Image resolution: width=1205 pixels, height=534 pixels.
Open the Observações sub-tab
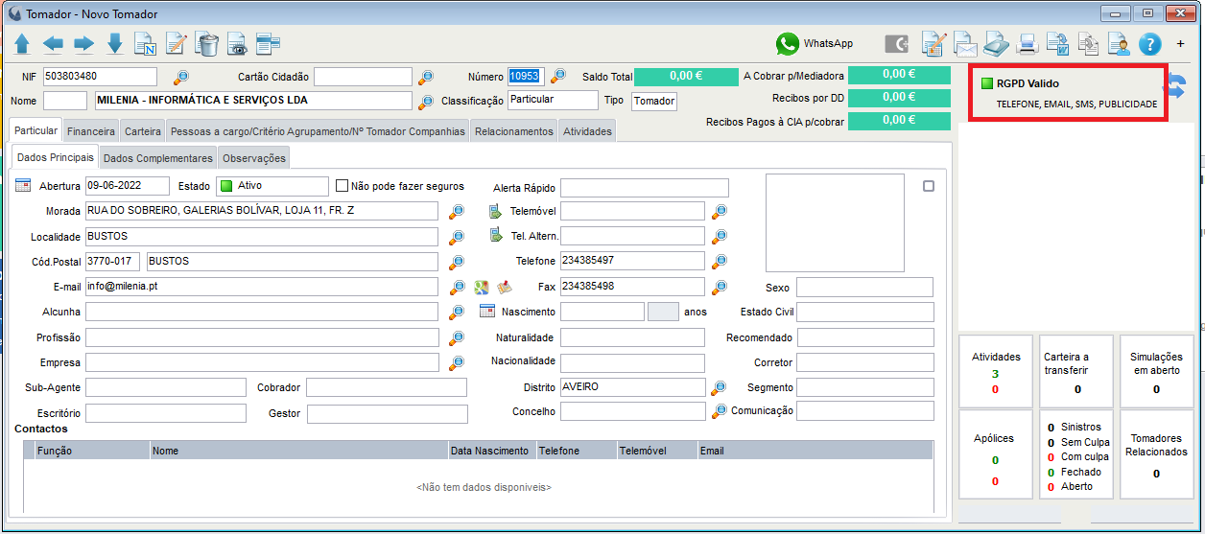click(x=254, y=158)
